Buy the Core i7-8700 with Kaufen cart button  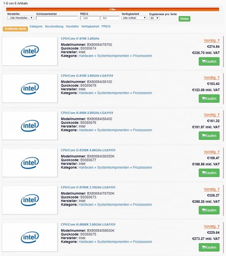click(209, 61)
